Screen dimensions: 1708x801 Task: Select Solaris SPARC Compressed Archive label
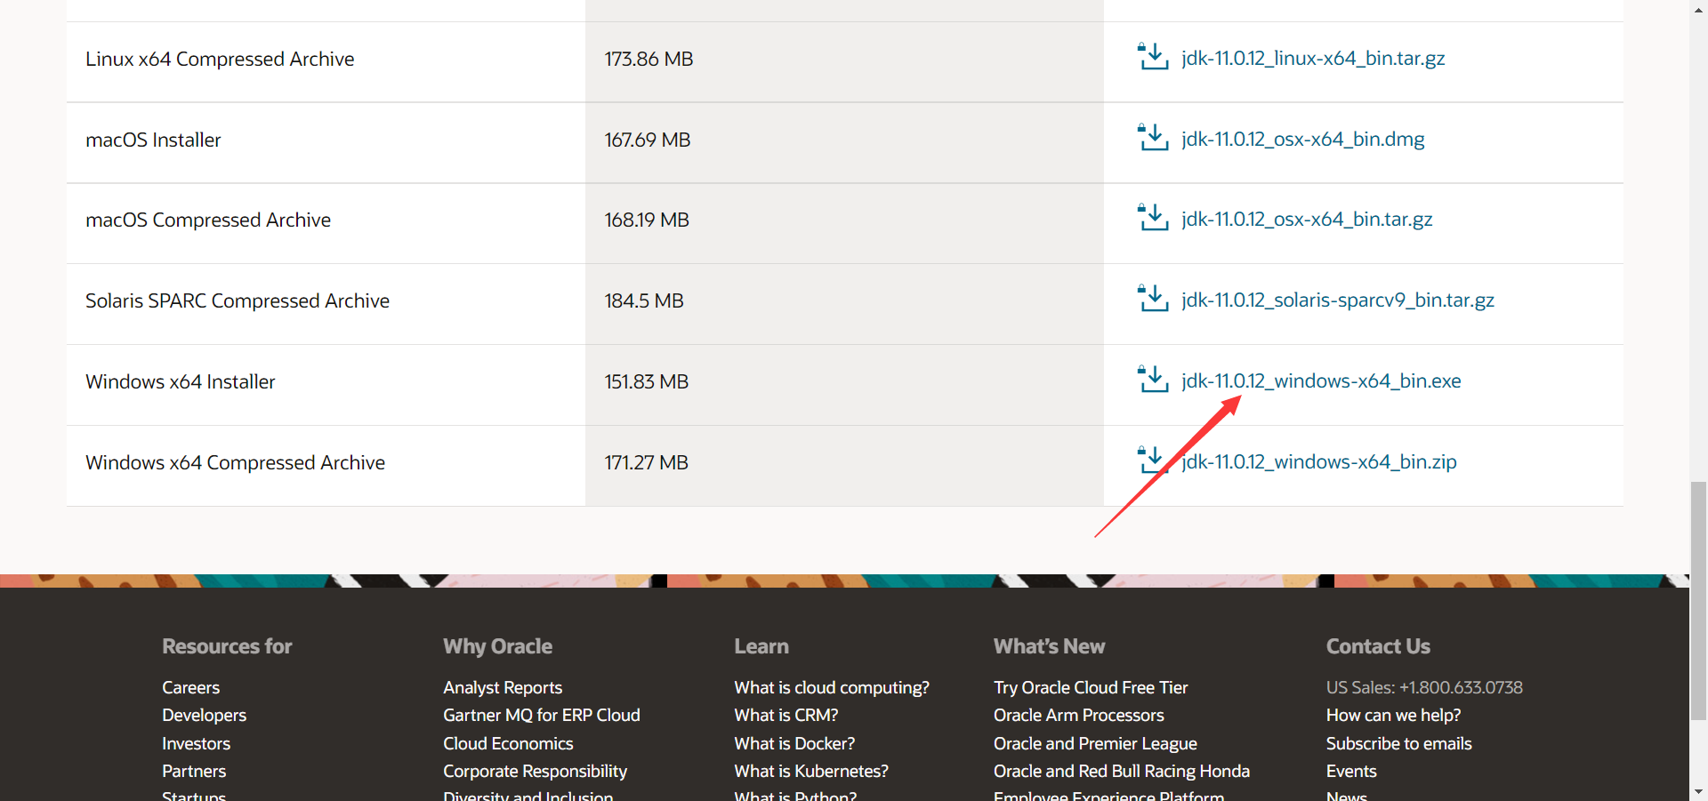point(238,300)
